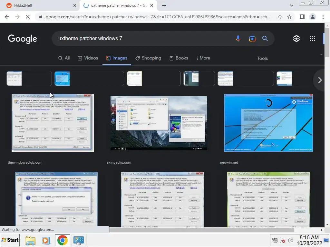
Task: Select the second chip with blue thumbnail
Action: [89, 78]
